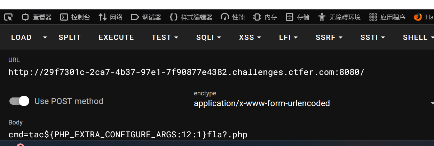434x146 pixels.
Task: Open the SQLI dropdown menu
Action: [x=208, y=37]
